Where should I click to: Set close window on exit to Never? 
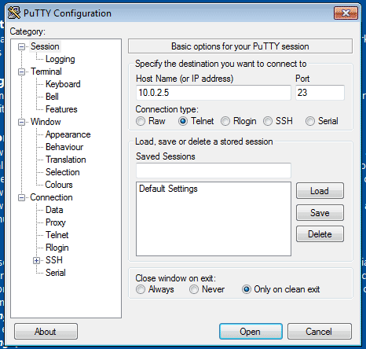pos(194,289)
